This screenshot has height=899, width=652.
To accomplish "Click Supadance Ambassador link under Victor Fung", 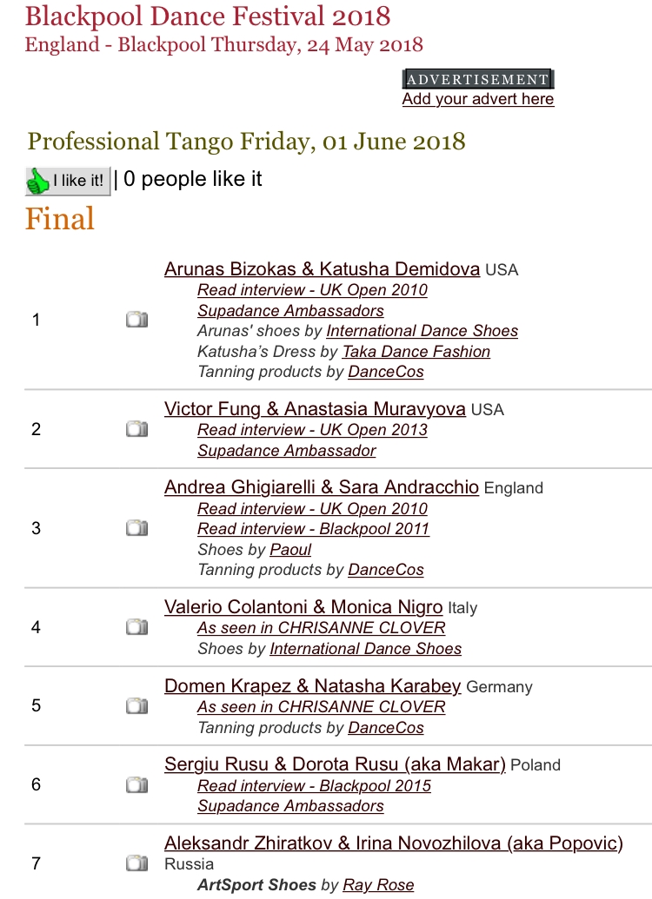I will [x=286, y=451].
